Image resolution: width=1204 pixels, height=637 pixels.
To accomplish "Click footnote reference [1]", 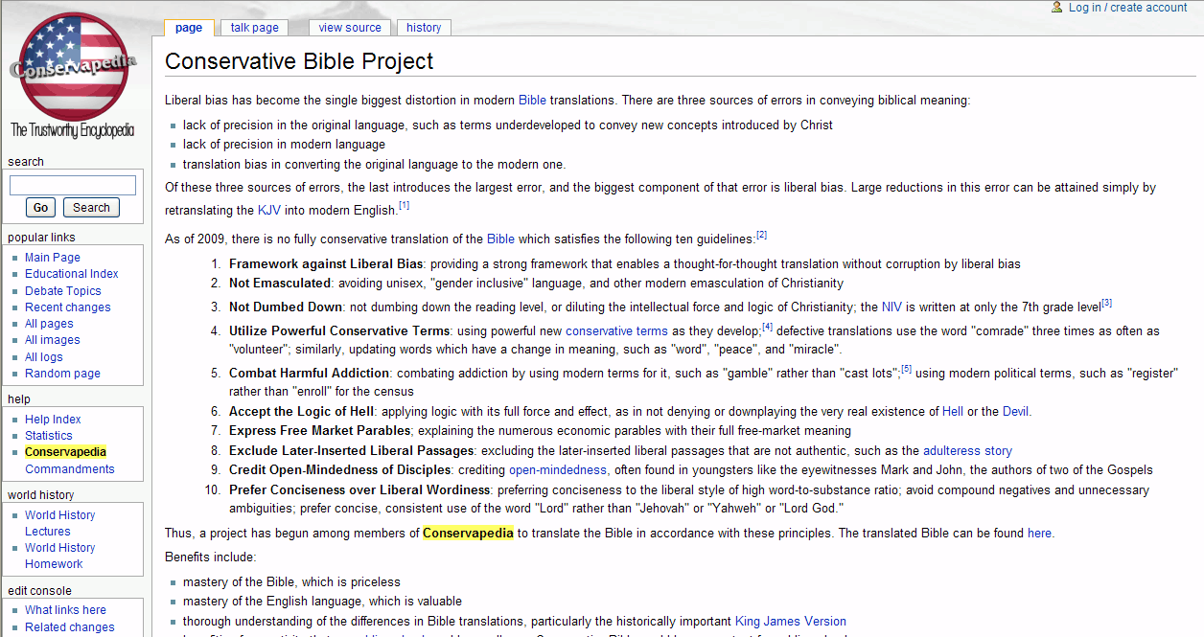I will [405, 205].
